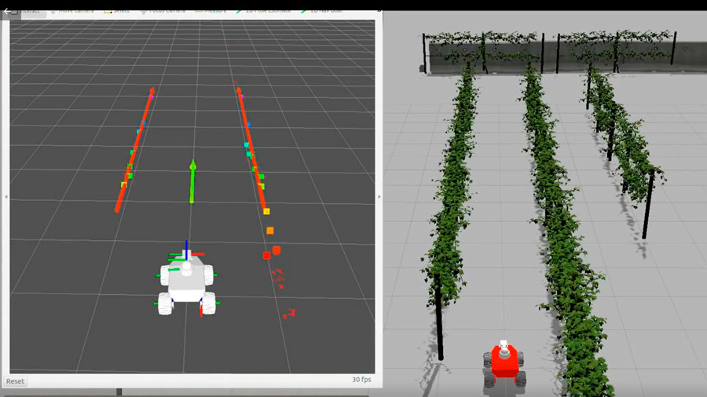Select the Measure tool
The height and width of the screenshot is (397, 707).
point(211,11)
